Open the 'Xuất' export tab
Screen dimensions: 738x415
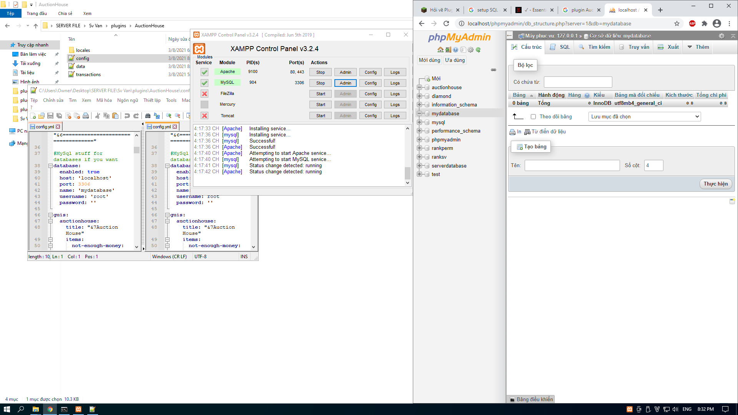click(x=668, y=47)
